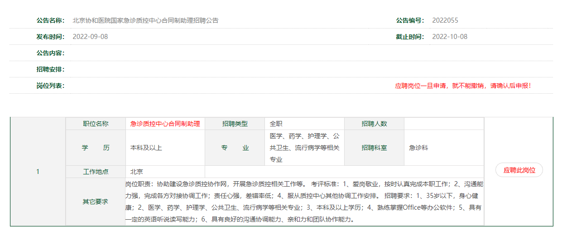Click the 招聘科室 header cell
The height and width of the screenshot is (231, 562).
[x=374, y=148]
